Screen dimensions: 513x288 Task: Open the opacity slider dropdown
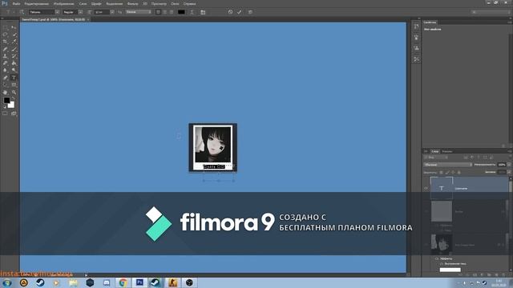509,165
